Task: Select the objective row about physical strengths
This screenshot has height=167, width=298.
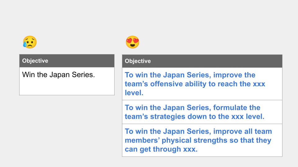Action: pyautogui.click(x=202, y=140)
